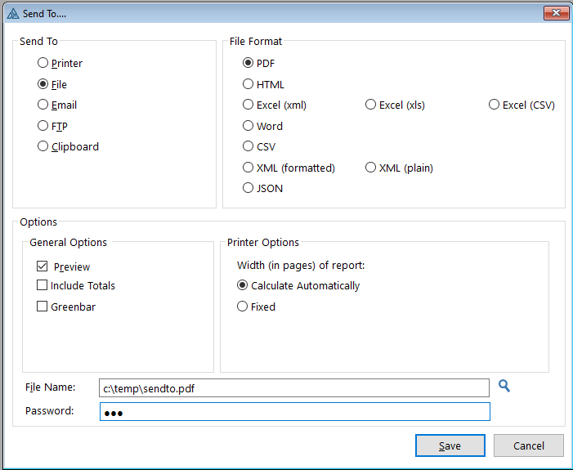Click the Send To app icon in title bar
573x470 pixels.
tap(12, 12)
